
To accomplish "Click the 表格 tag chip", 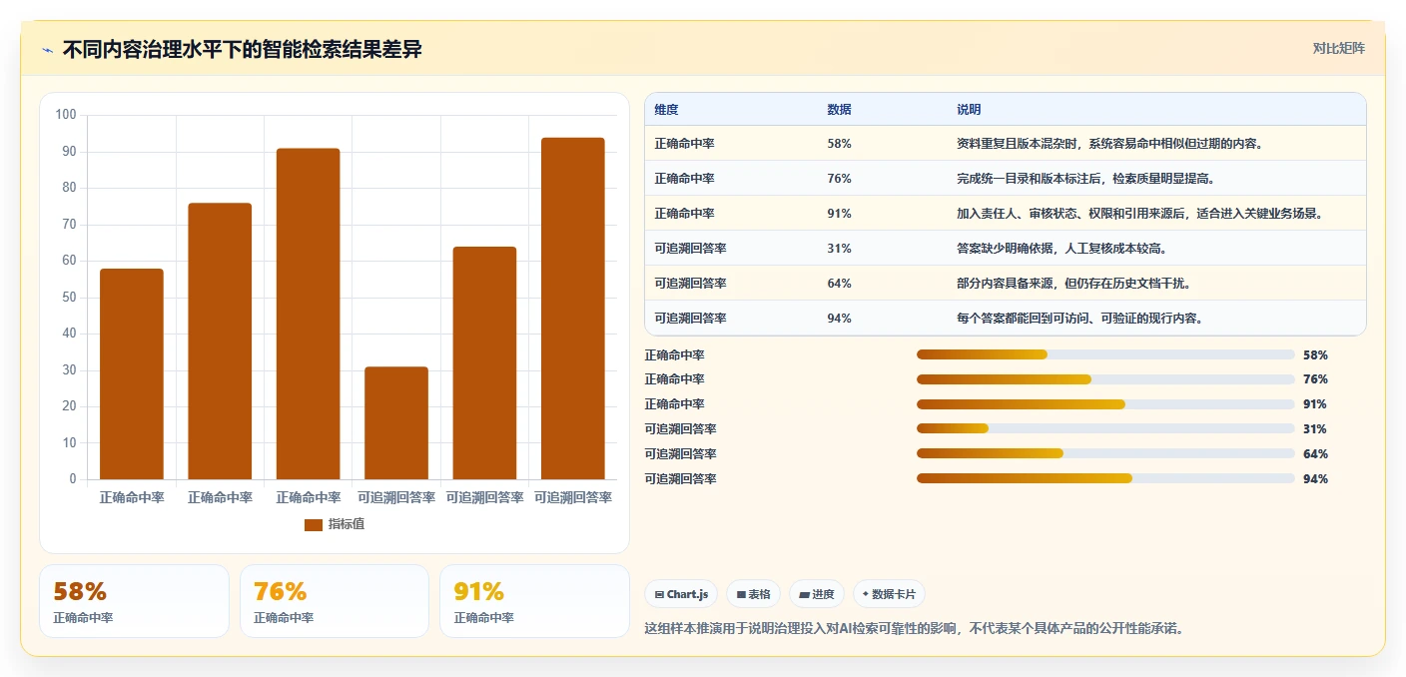I will coord(753,594).
